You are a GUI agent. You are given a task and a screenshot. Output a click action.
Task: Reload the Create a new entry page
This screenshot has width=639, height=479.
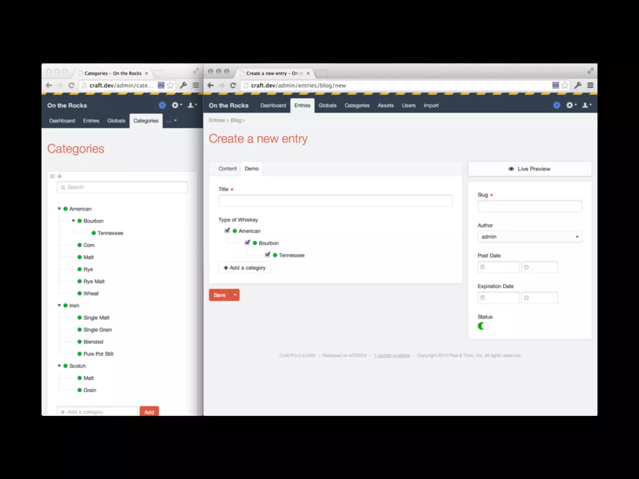(233, 85)
